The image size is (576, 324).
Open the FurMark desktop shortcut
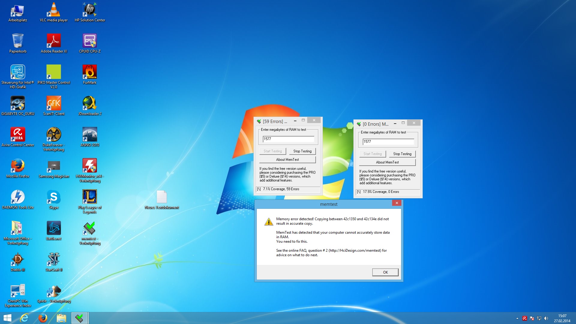point(89,72)
